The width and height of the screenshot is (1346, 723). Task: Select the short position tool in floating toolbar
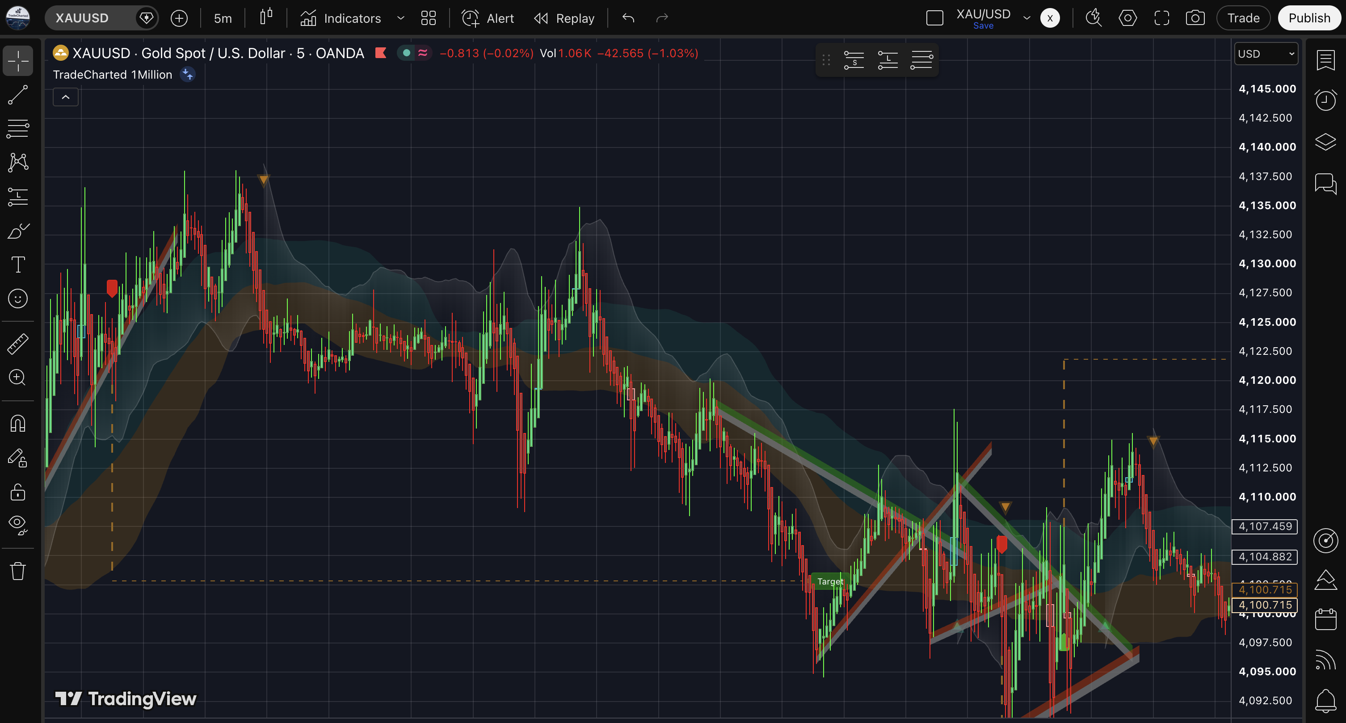[854, 61]
